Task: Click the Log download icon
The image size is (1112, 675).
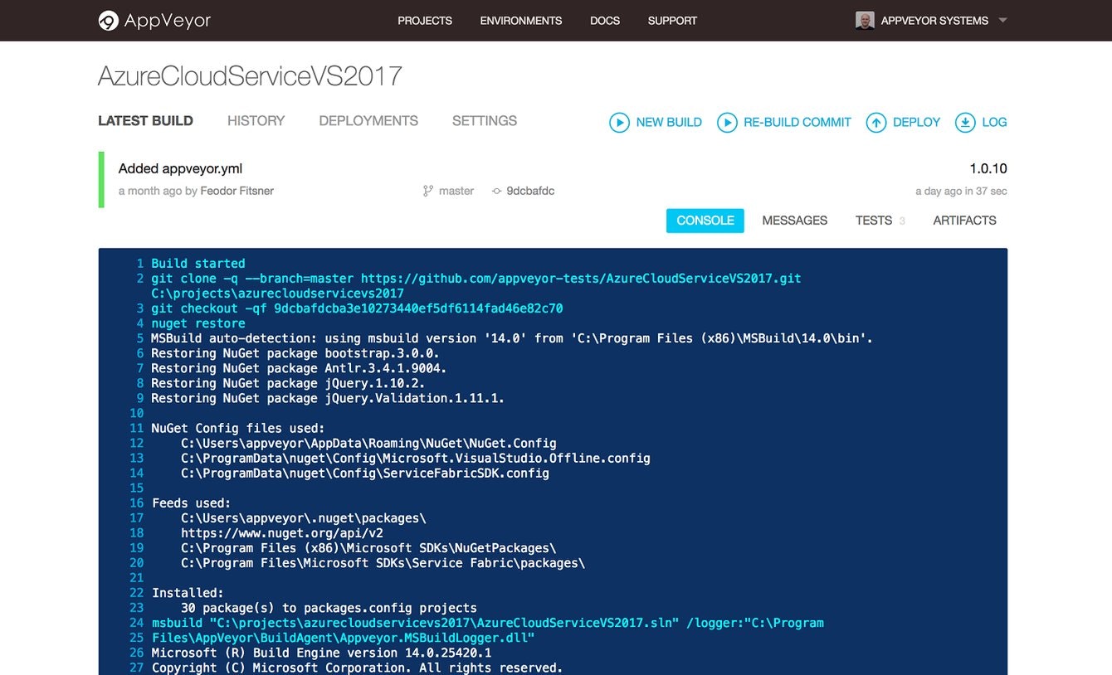Action: pos(965,123)
